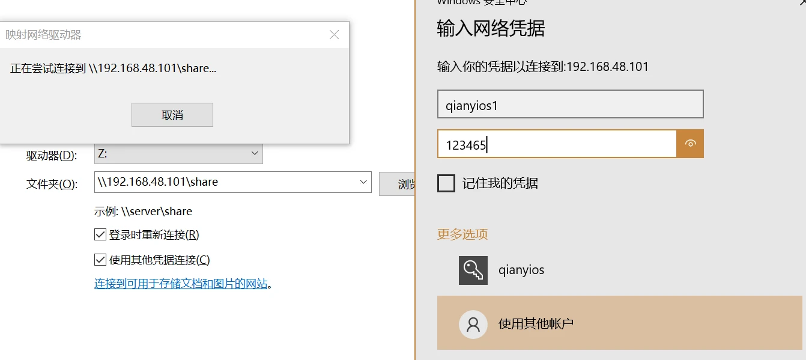Click the qianyios1 username field
This screenshot has height=360, width=806.
pyautogui.click(x=569, y=105)
